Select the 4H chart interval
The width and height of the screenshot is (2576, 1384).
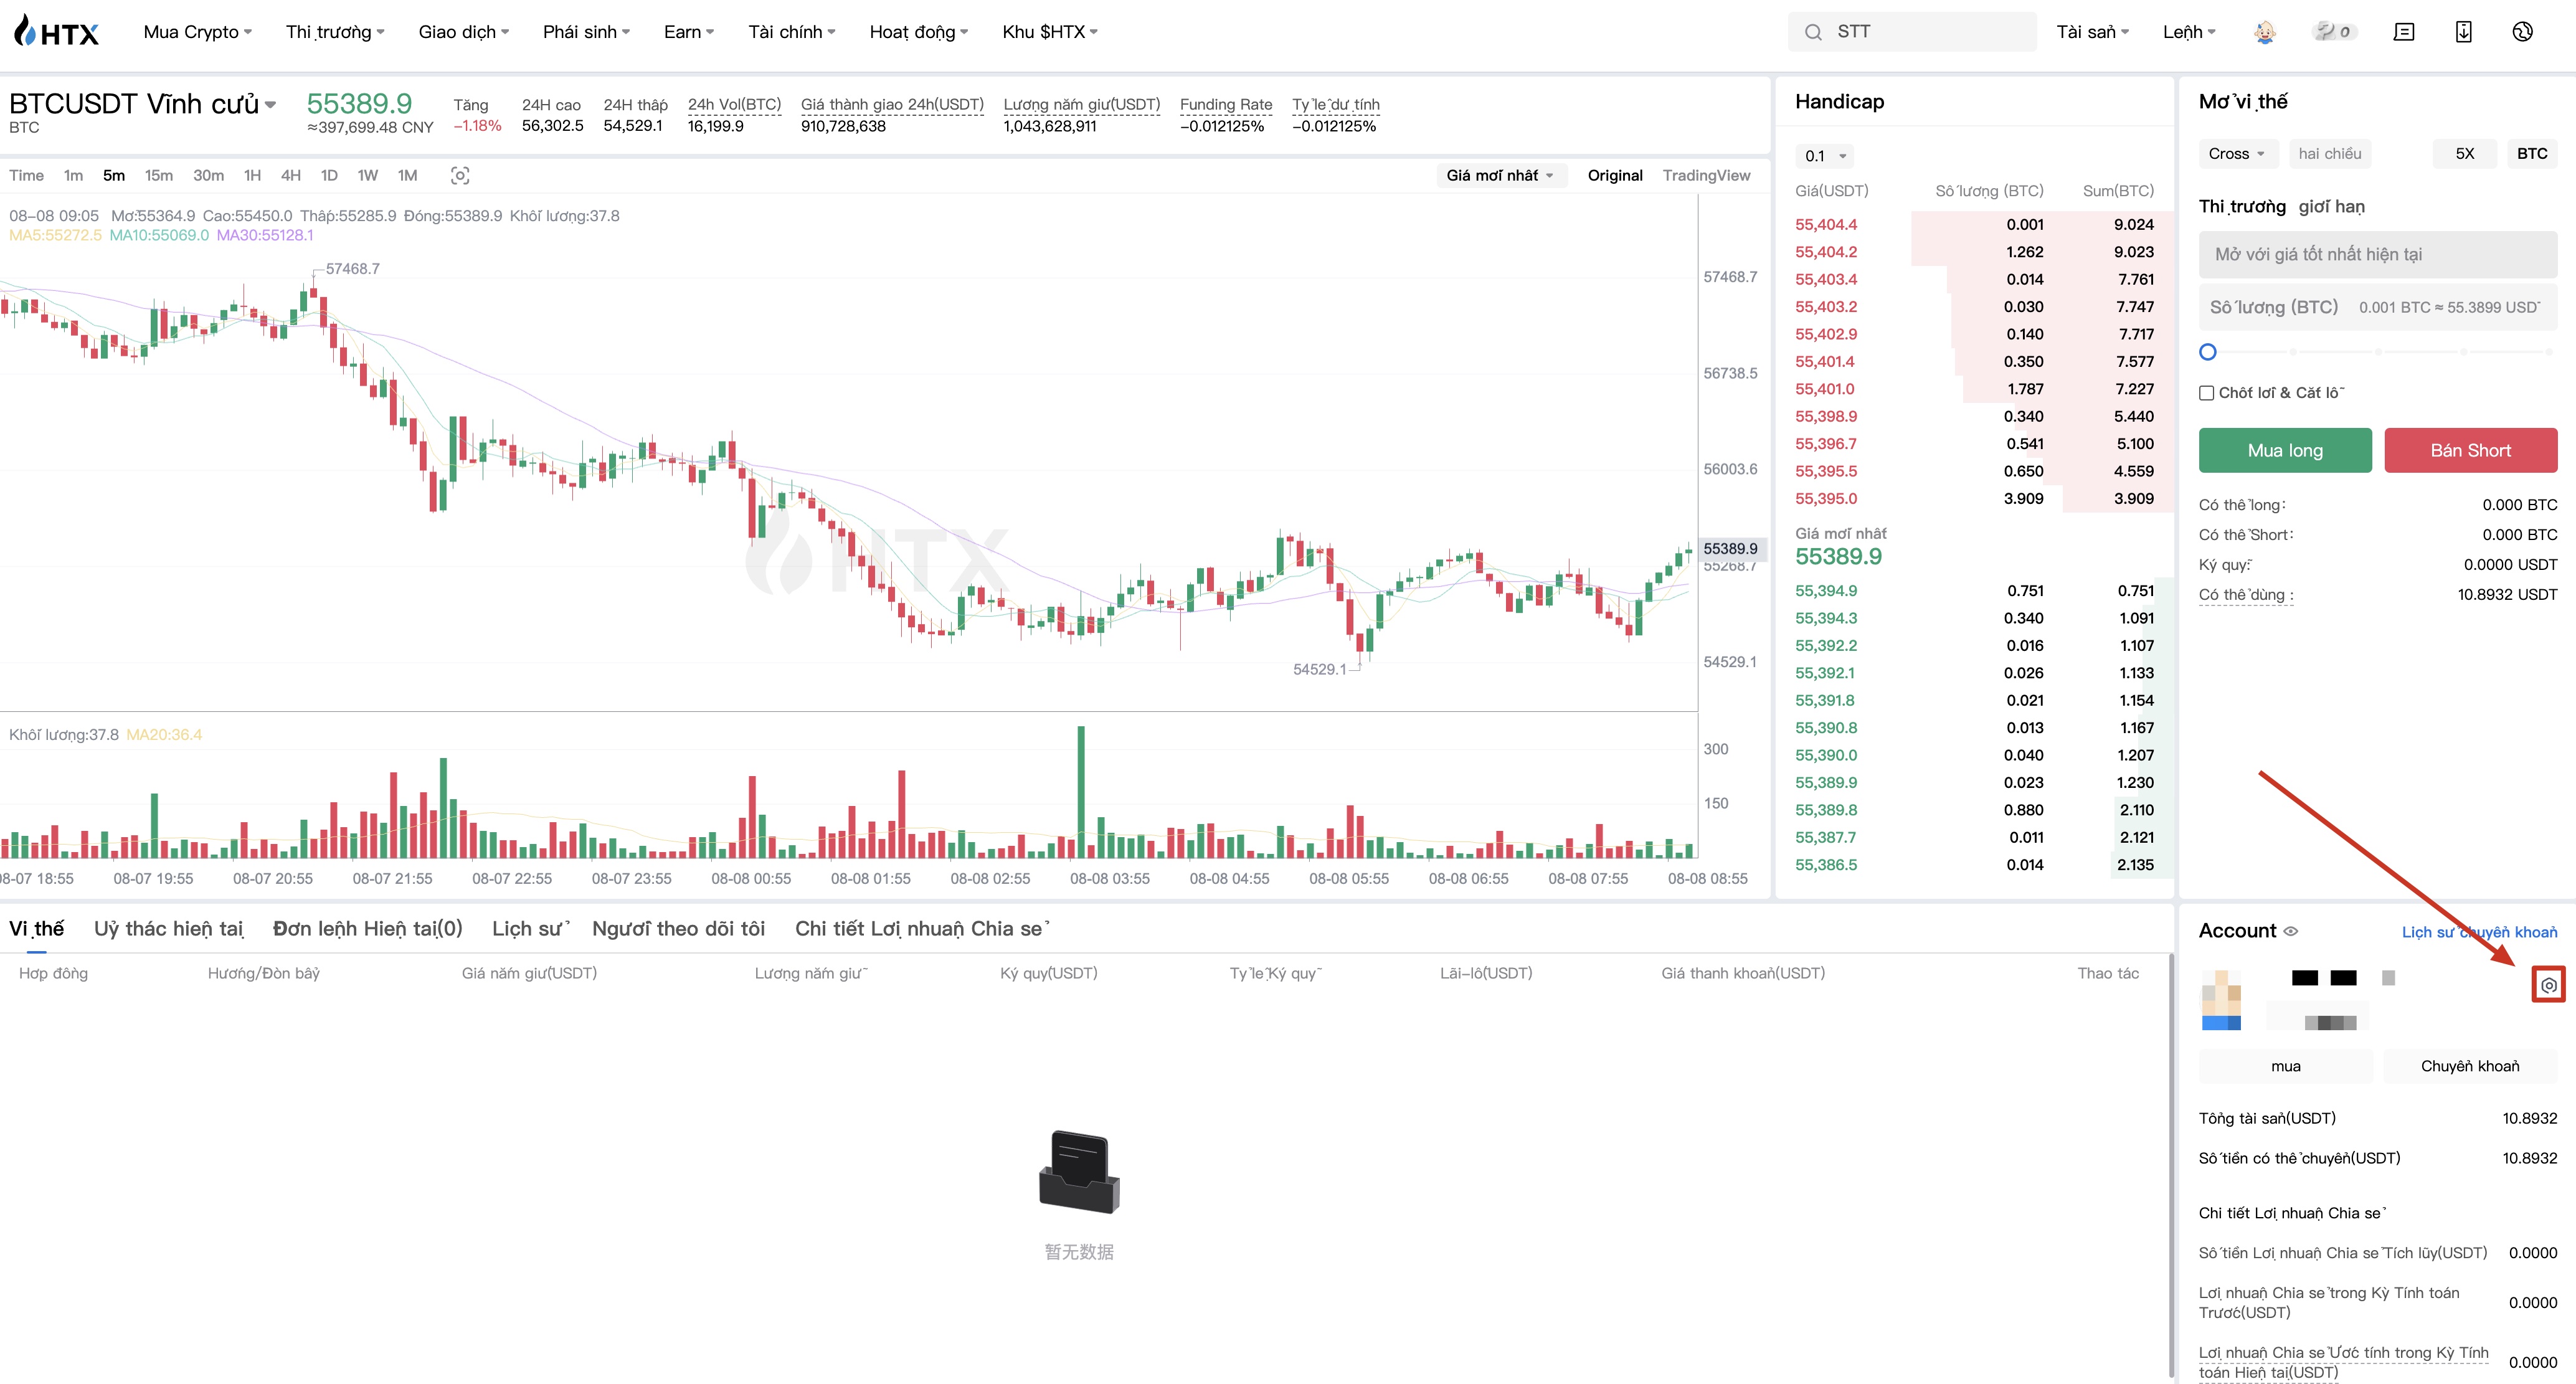point(290,175)
